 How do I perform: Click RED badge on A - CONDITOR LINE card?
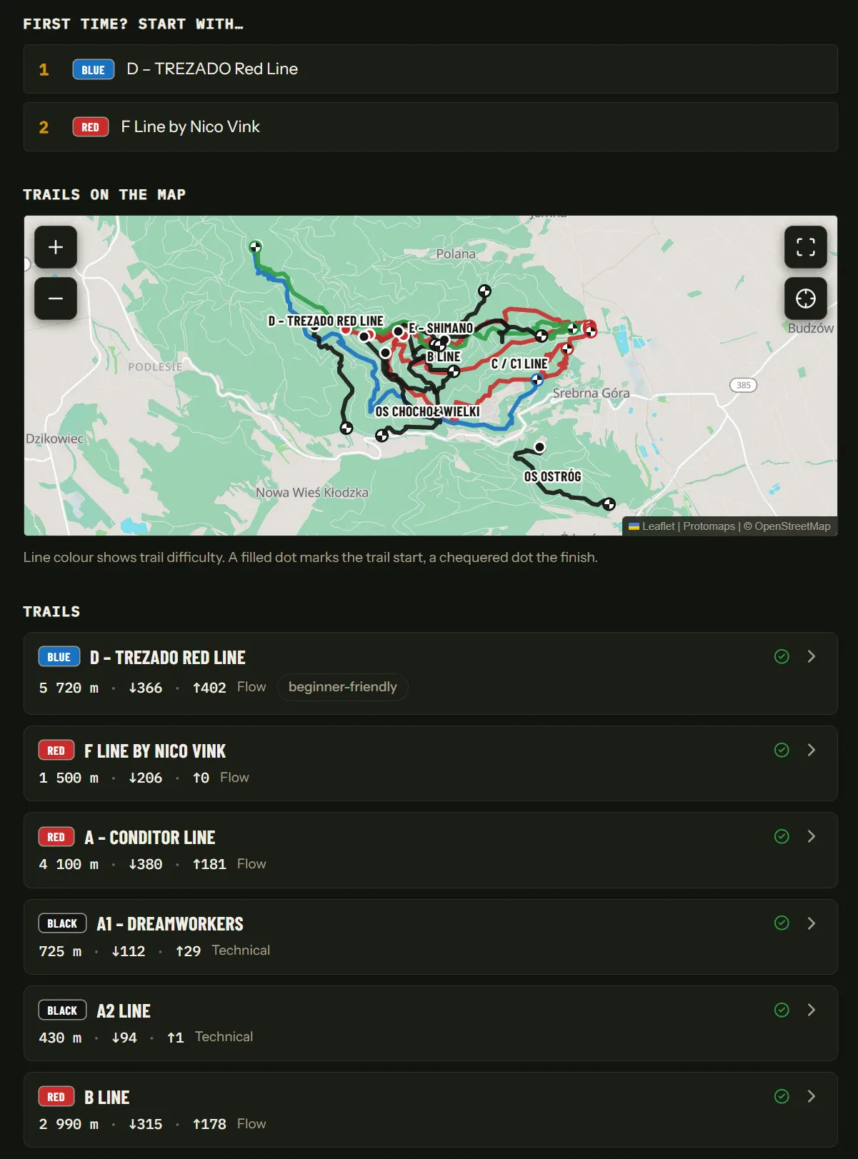56,837
